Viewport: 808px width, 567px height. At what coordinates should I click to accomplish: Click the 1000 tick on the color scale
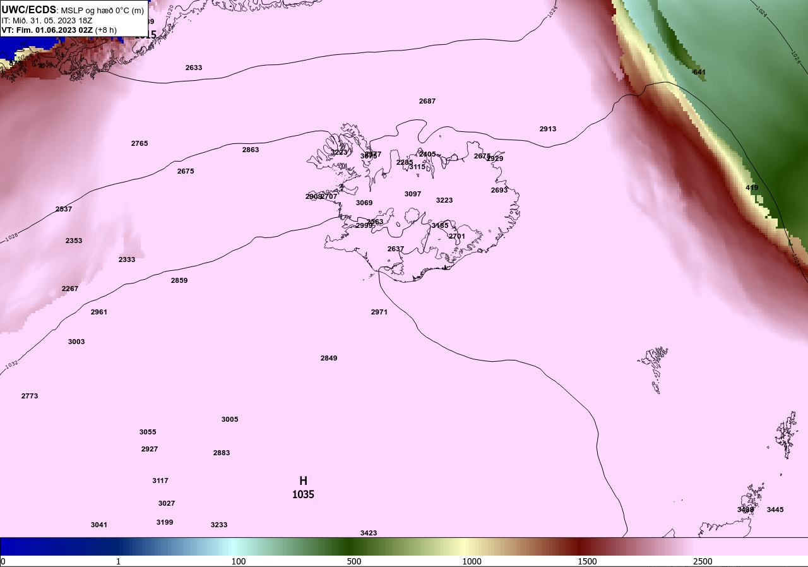(472, 561)
